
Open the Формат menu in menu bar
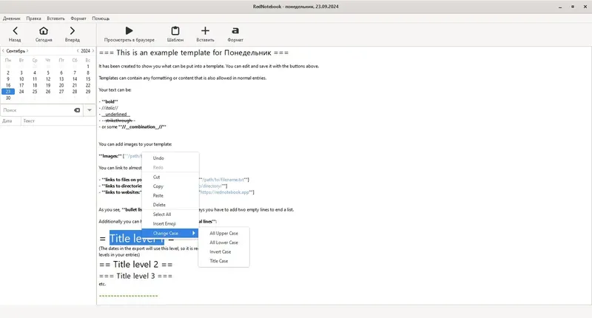(x=78, y=18)
